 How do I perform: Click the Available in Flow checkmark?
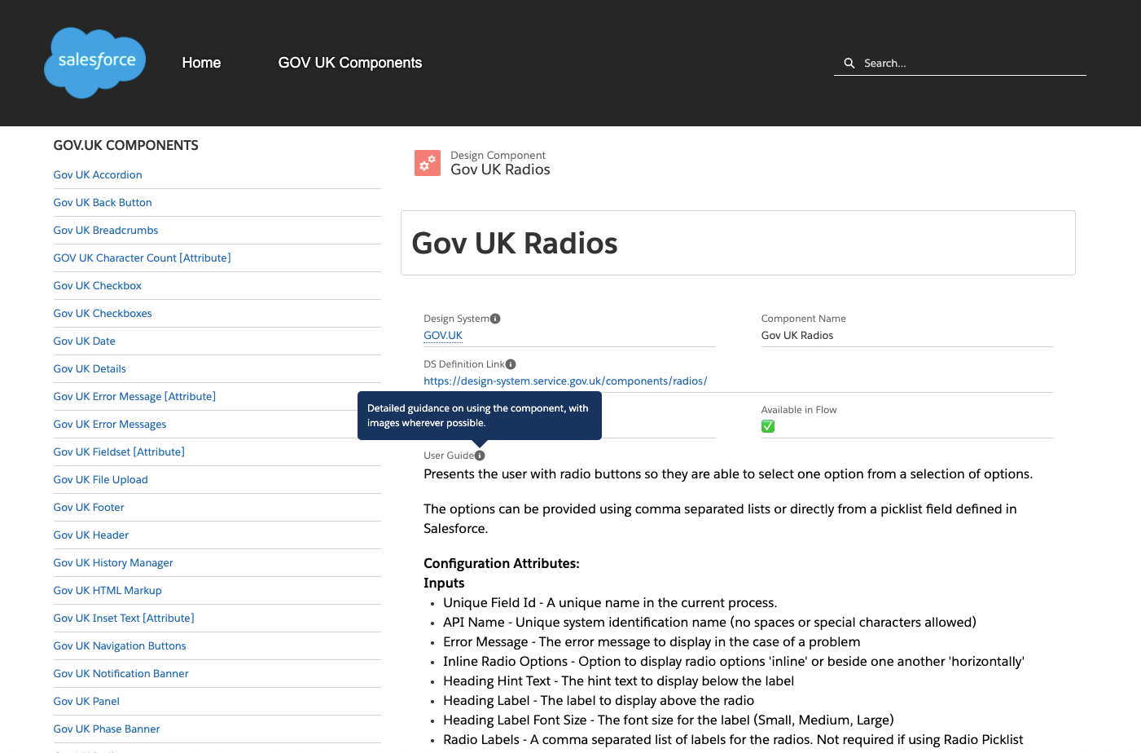click(x=768, y=425)
